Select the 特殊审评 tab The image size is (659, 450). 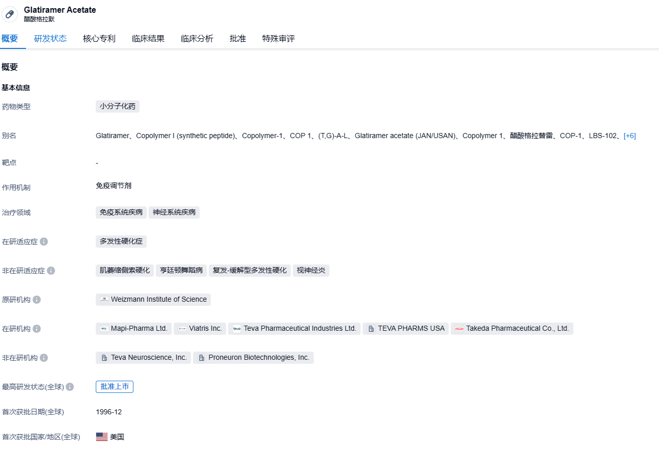279,39
